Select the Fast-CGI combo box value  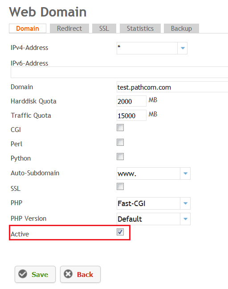coord(148,203)
